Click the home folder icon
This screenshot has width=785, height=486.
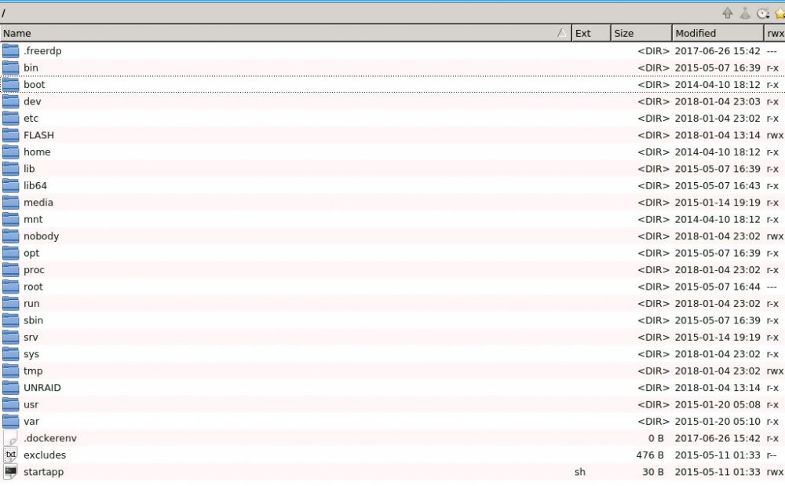[10, 152]
